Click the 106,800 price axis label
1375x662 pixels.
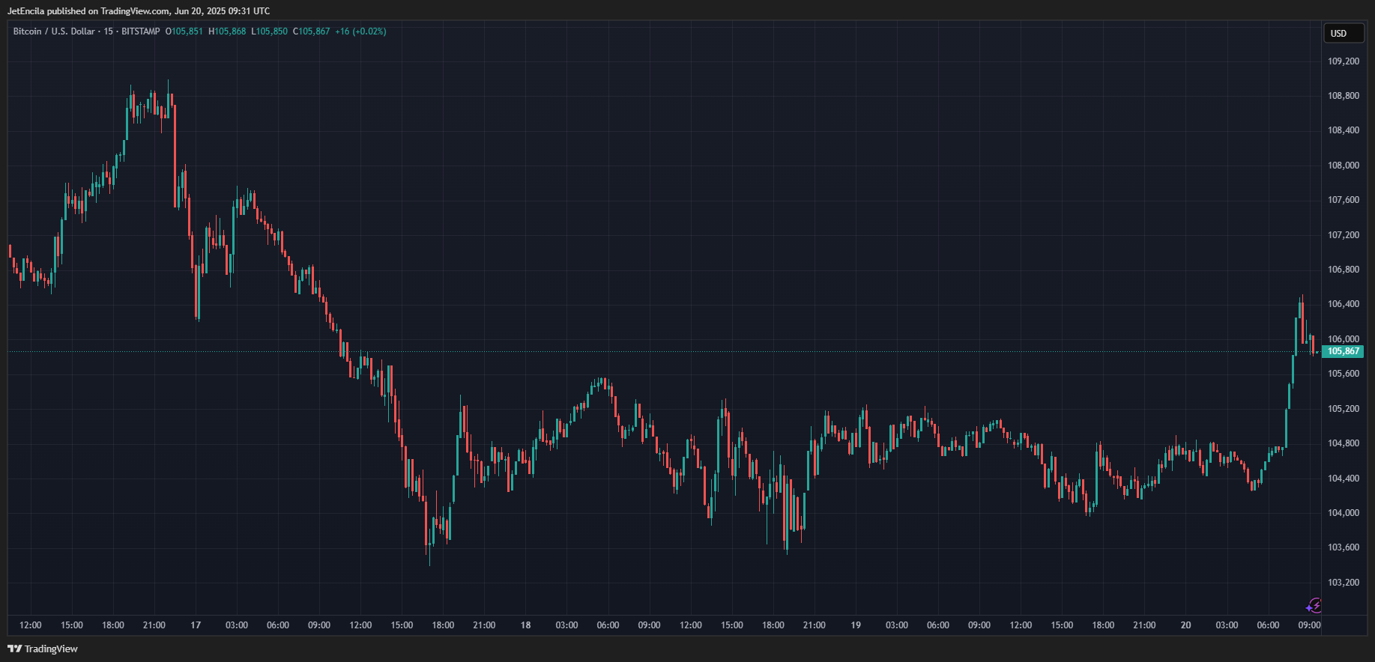pyautogui.click(x=1344, y=270)
